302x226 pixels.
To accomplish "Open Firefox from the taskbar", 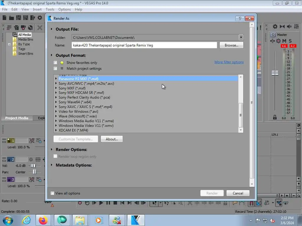I will [x=43, y=220].
